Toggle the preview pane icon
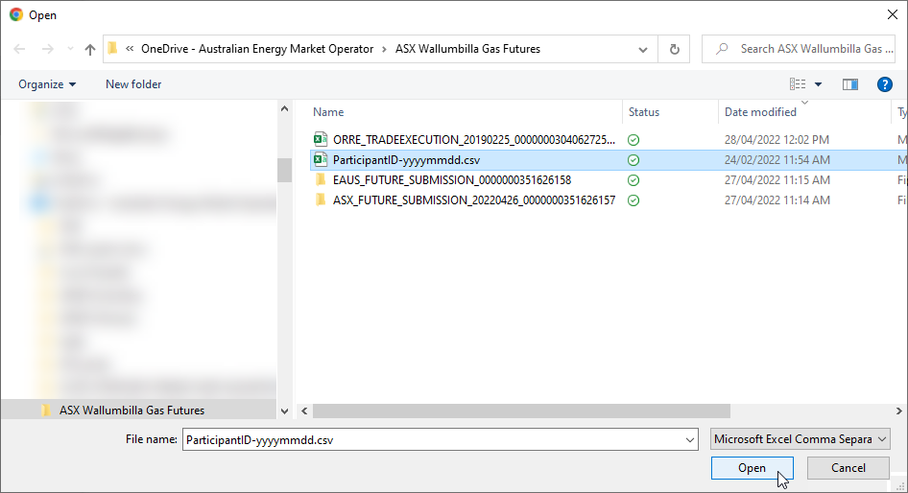The height and width of the screenshot is (493, 908). (849, 84)
